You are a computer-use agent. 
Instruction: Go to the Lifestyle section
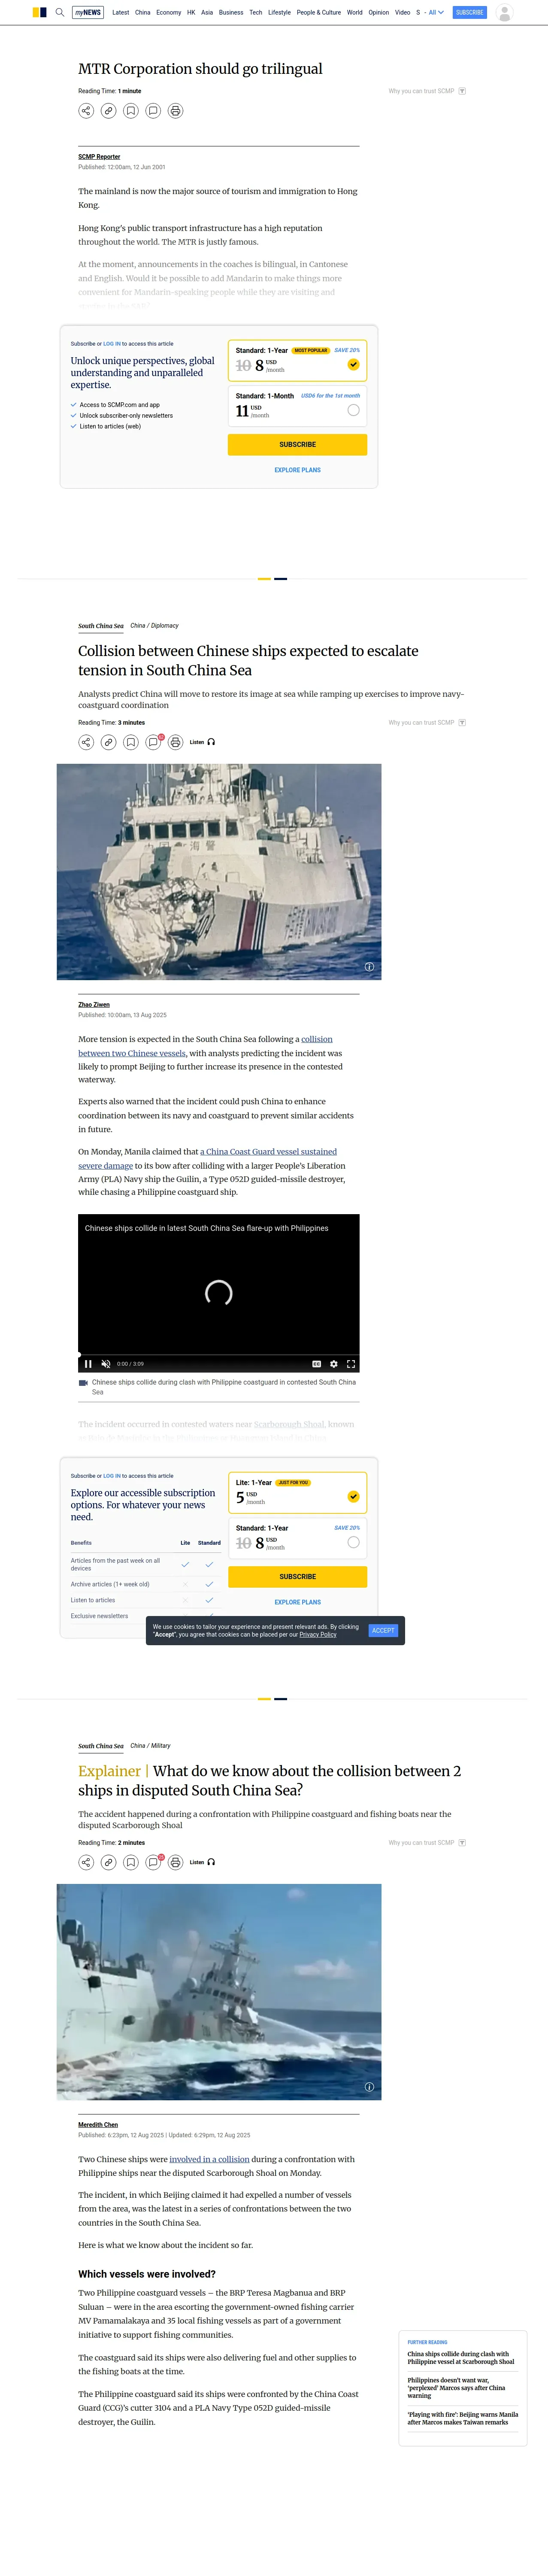(x=279, y=12)
